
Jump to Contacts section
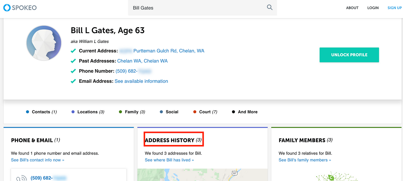[41, 112]
